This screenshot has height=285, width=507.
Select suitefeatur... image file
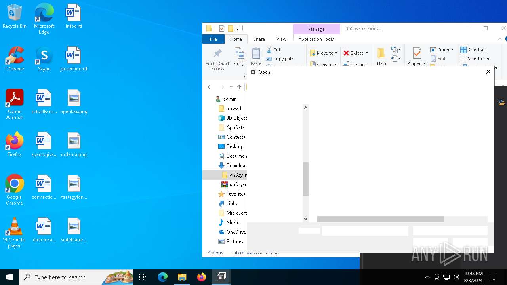(74, 230)
